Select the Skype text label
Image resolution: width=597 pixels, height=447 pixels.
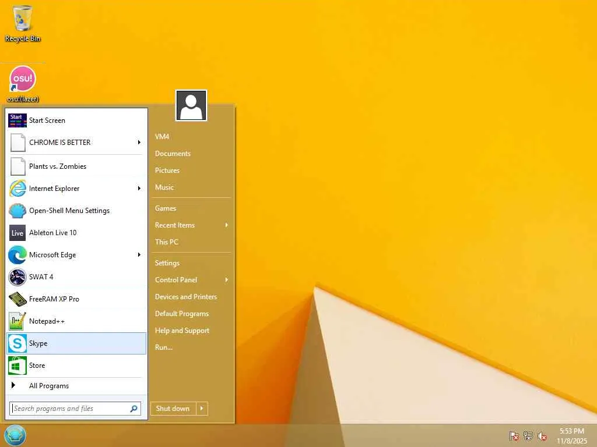(x=38, y=343)
